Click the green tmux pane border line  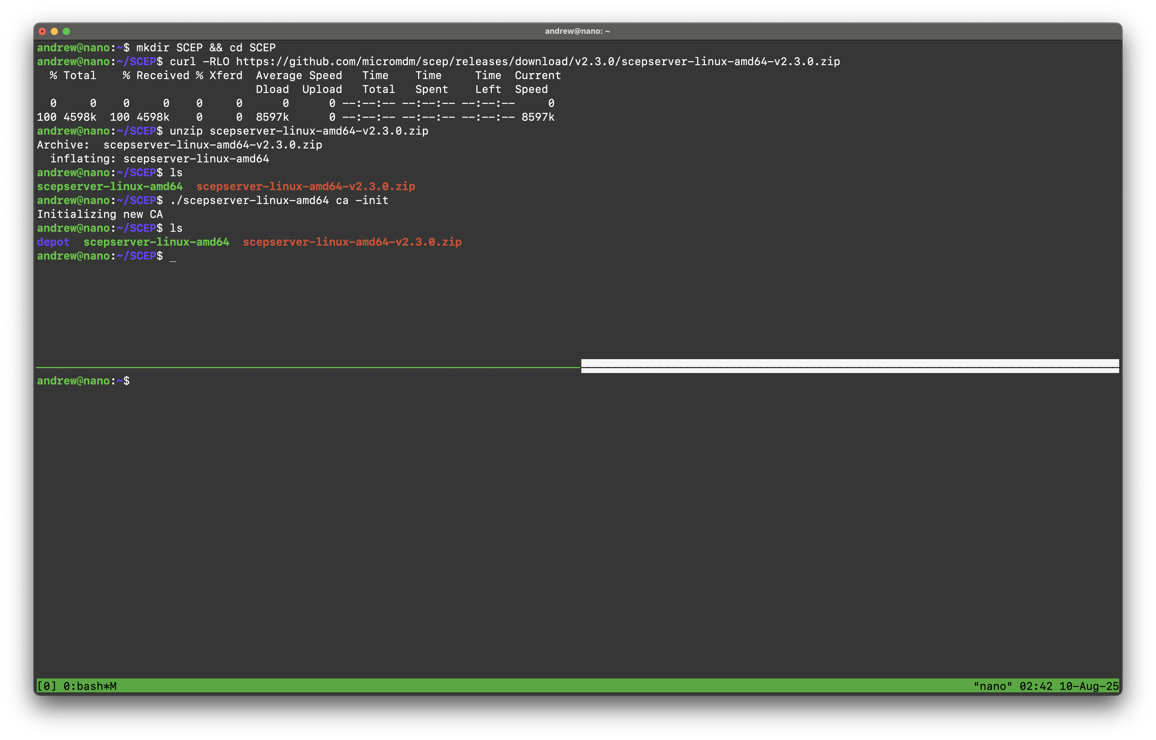308,367
